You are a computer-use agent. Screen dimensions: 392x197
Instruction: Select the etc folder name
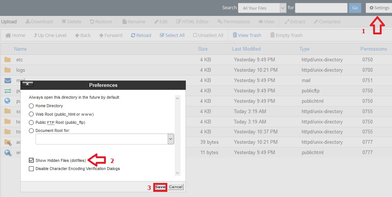pyautogui.click(x=20, y=60)
